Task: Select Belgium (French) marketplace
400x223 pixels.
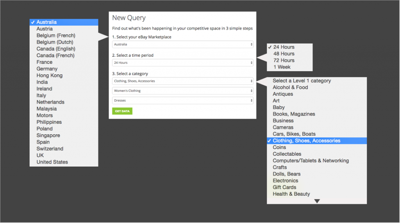Action: point(64,35)
